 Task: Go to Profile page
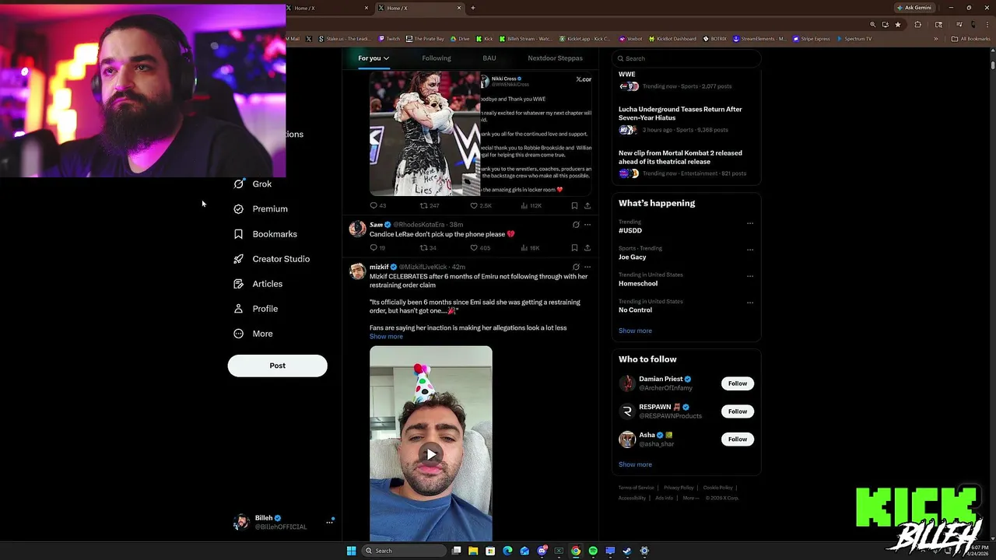click(256, 309)
